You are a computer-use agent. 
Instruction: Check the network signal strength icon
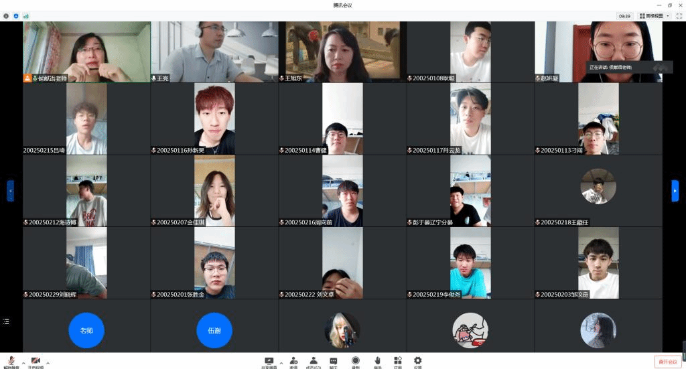(26, 15)
